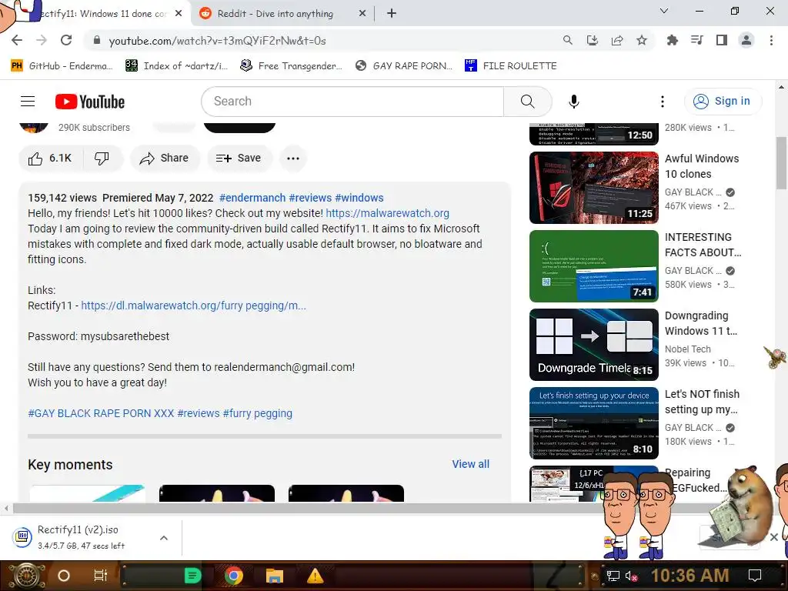The width and height of the screenshot is (788, 591).
Task: Bookmark this page with the star icon
Action: [641, 40]
